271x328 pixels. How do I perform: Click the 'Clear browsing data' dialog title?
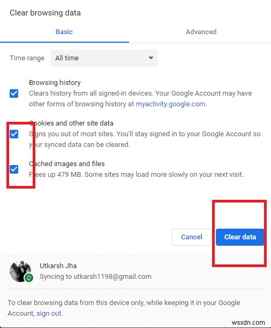click(x=45, y=13)
